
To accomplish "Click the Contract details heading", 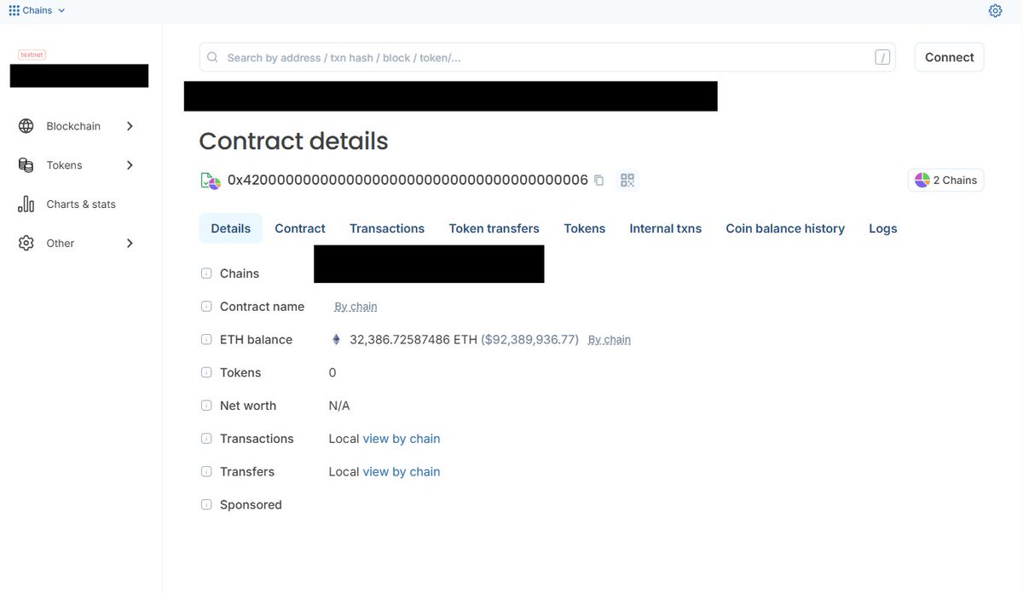I will coord(293,141).
